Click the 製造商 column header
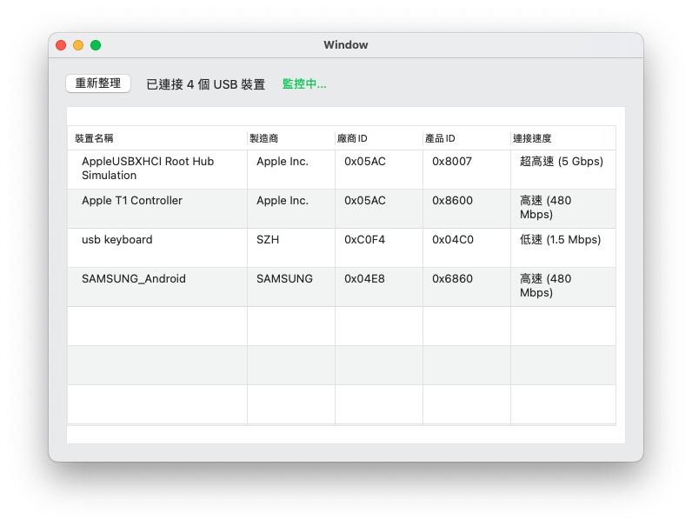 click(x=264, y=138)
